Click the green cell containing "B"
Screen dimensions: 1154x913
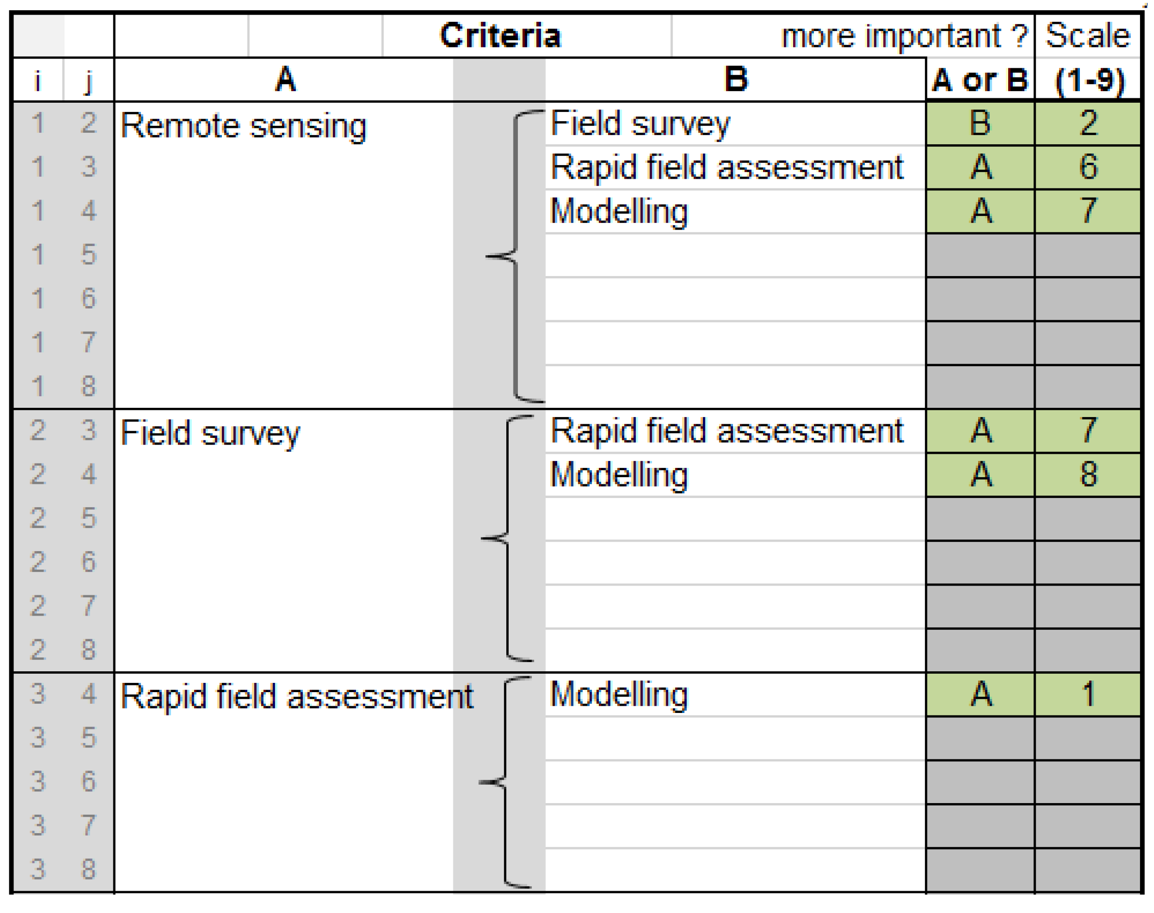coord(980,124)
